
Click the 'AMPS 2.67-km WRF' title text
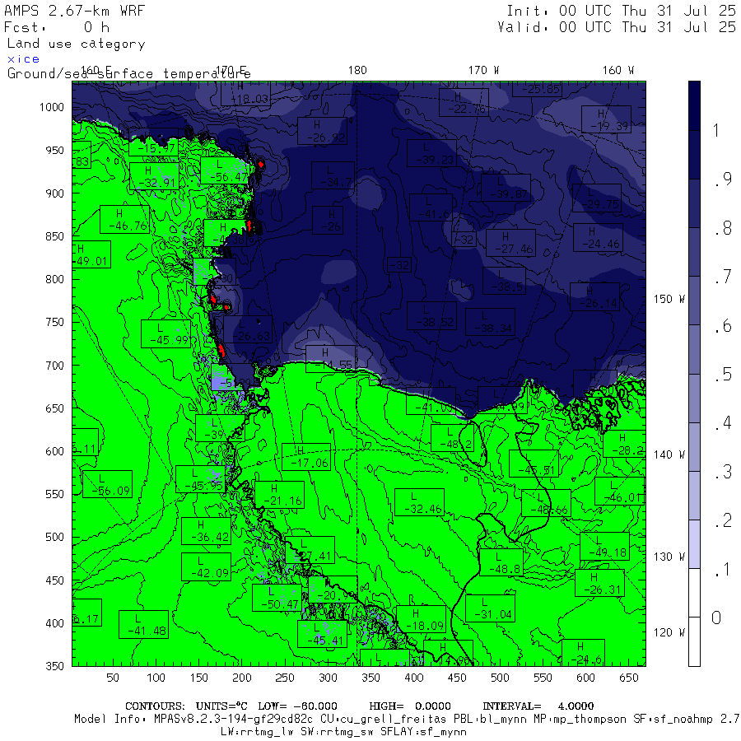[74, 11]
